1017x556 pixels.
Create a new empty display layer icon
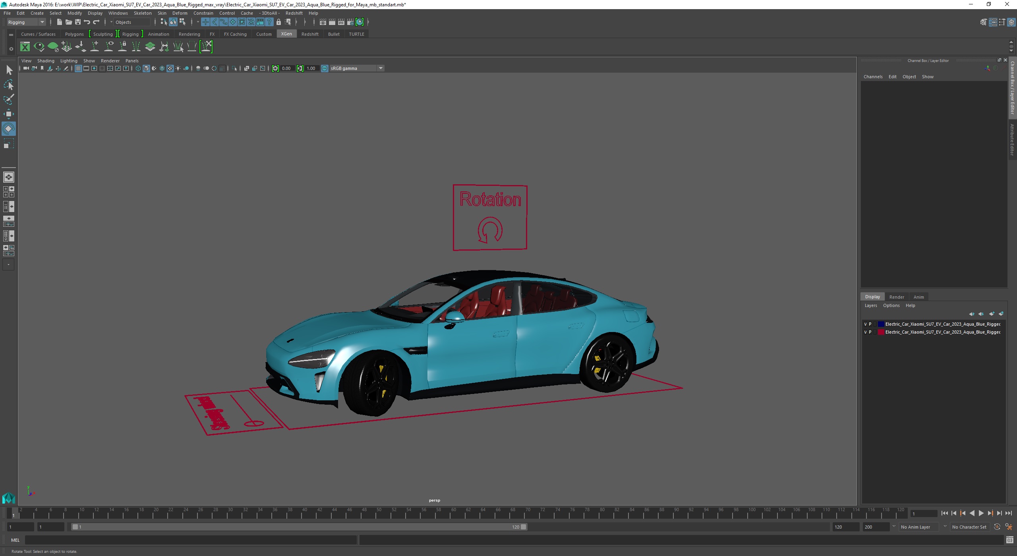point(992,314)
